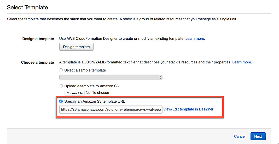279x144 pixels.
Task: Click the 'Design a template' section label
Action: (38, 39)
